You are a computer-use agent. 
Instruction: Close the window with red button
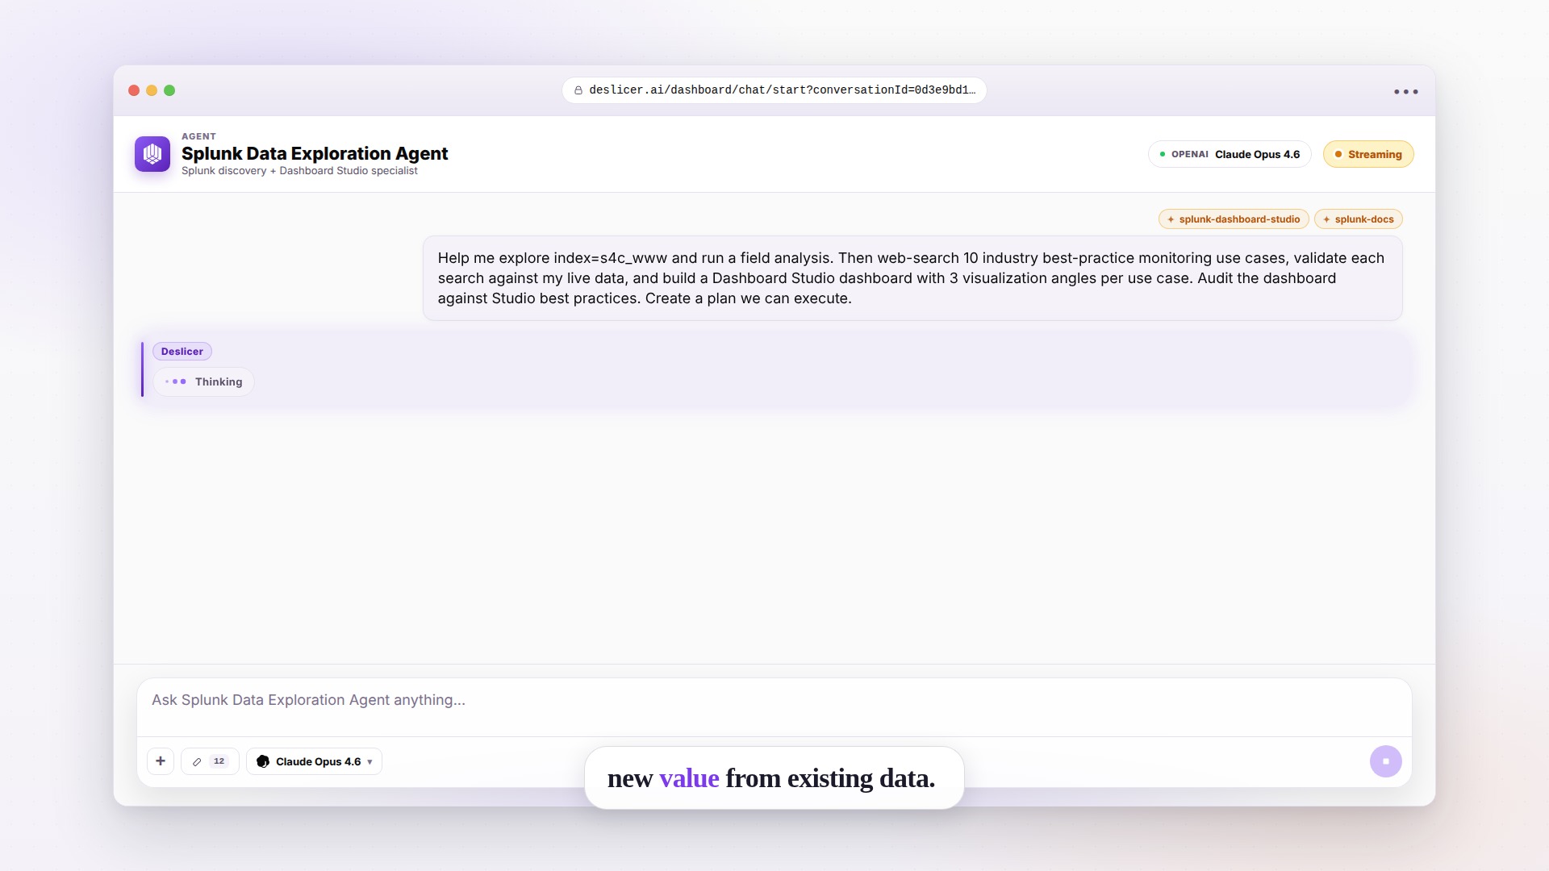[x=134, y=90]
